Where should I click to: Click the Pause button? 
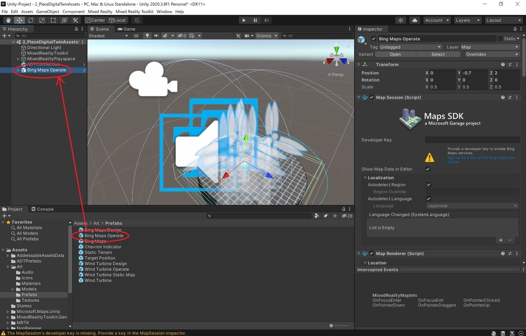255,20
